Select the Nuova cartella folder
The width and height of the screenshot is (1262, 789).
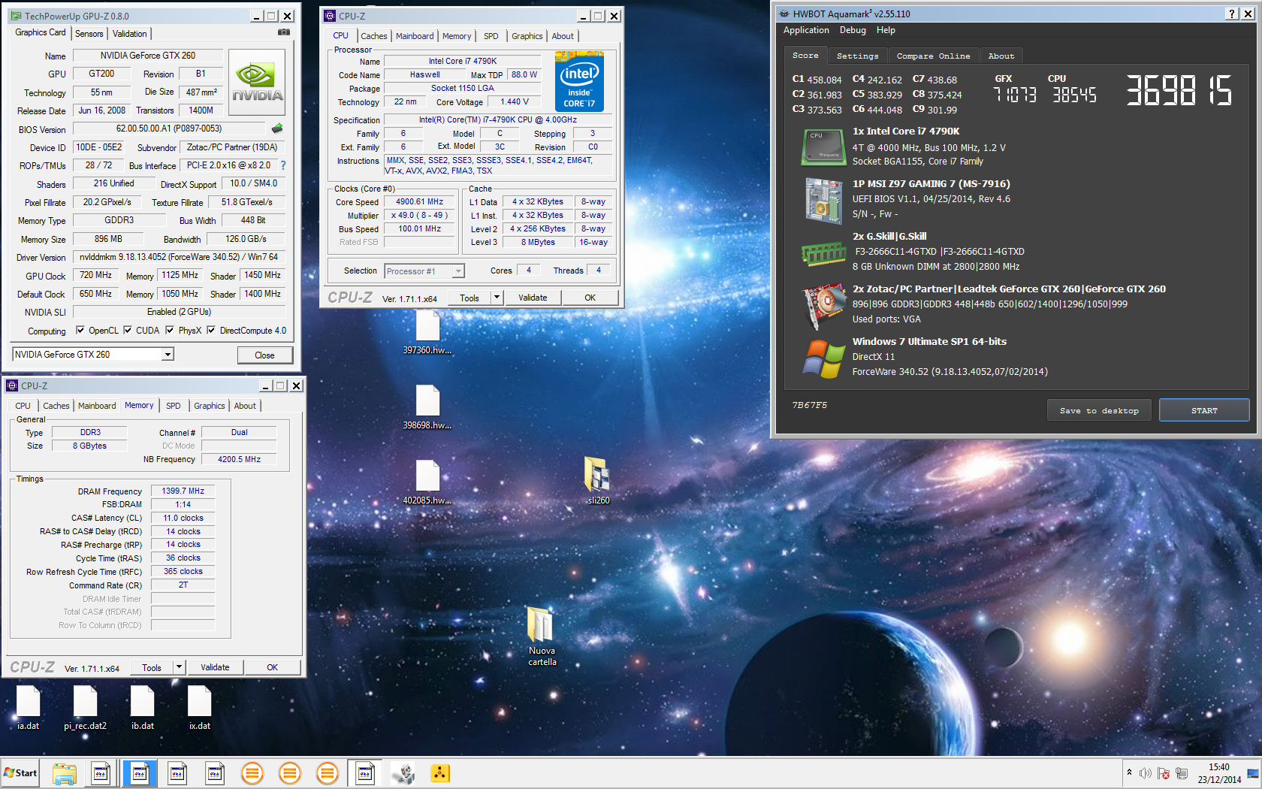(x=542, y=636)
